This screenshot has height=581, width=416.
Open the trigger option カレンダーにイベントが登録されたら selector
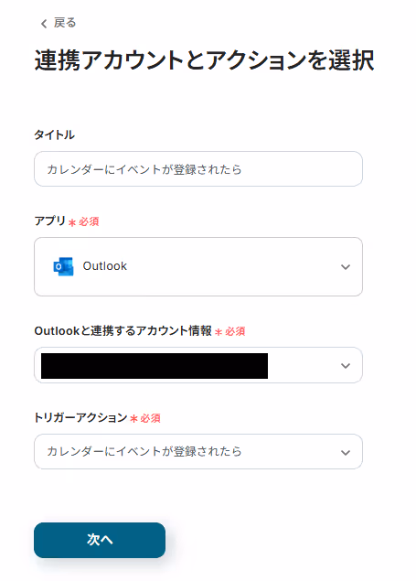click(198, 452)
